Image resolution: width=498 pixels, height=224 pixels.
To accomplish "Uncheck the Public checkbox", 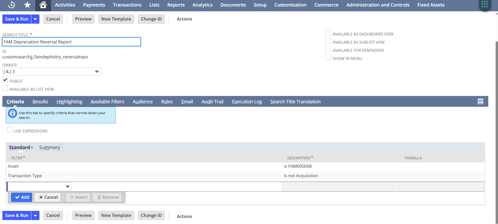I will click(x=5, y=80).
